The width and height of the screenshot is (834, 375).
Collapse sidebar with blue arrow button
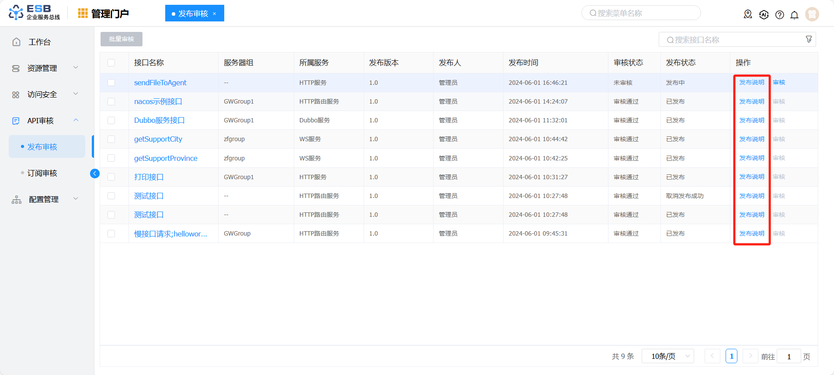click(94, 174)
